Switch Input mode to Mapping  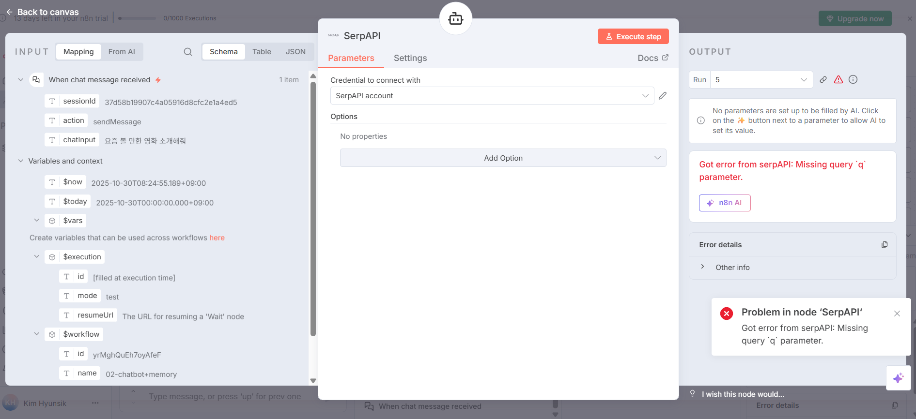pyautogui.click(x=78, y=52)
